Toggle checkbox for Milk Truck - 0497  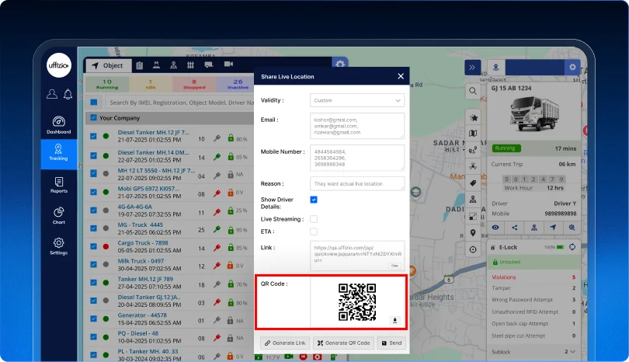tap(93, 264)
